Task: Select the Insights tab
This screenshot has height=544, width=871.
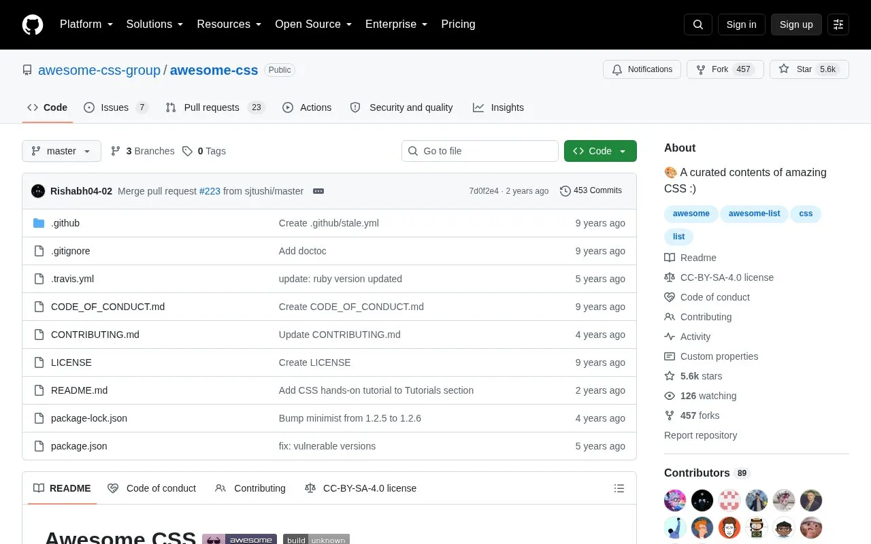Action: (x=498, y=107)
